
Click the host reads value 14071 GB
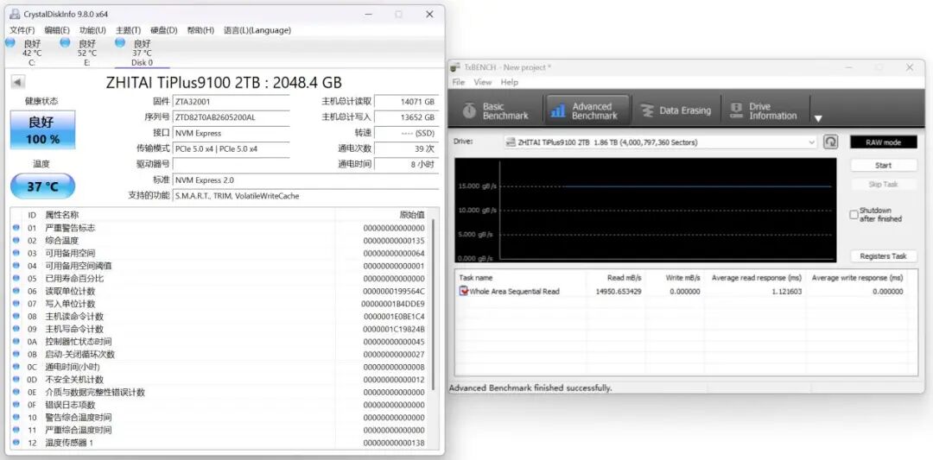(x=406, y=102)
